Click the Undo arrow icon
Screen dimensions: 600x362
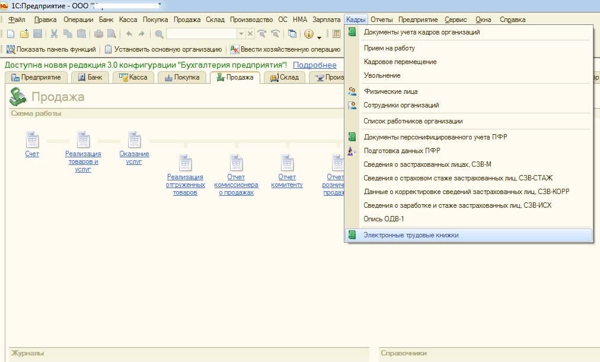point(129,34)
